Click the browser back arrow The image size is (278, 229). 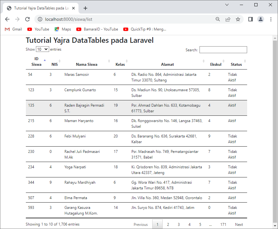tap(7, 19)
